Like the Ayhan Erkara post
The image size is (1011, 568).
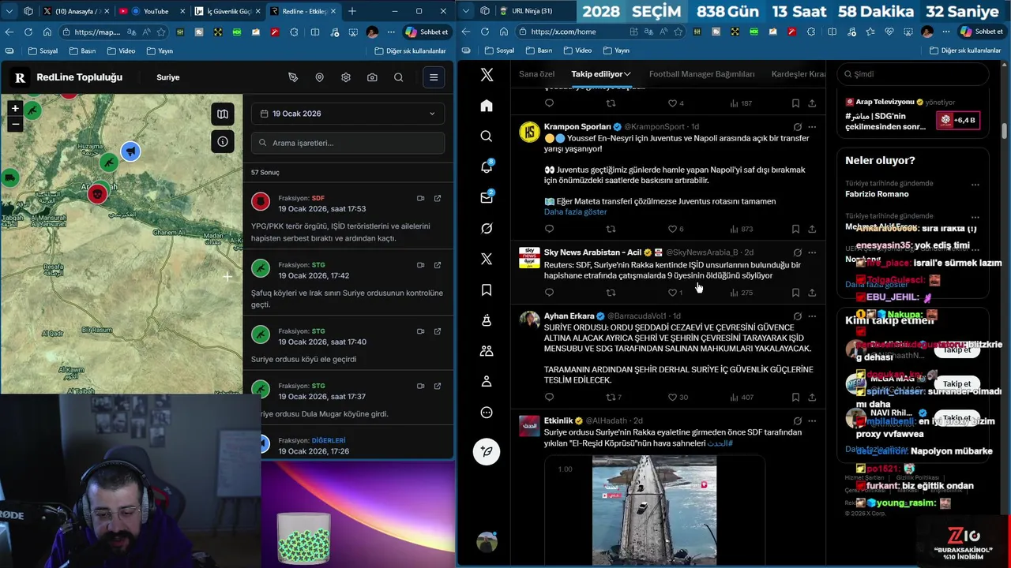click(673, 397)
